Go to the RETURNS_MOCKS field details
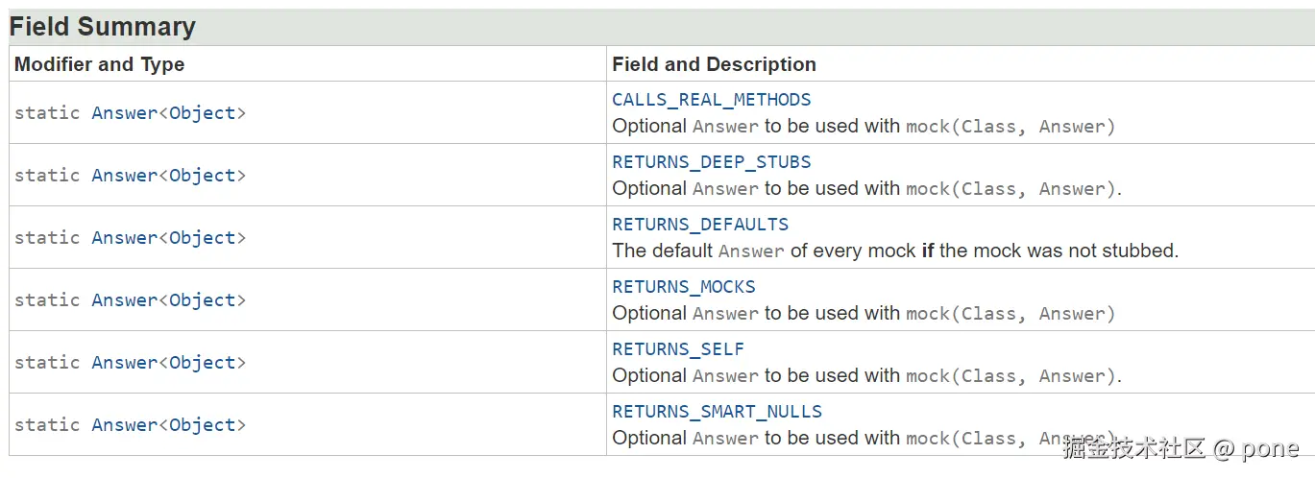This screenshot has width=1315, height=478. tap(684, 287)
